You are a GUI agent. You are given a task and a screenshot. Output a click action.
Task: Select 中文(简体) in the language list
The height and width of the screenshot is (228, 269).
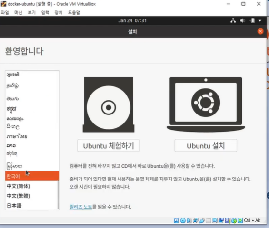pos(32,186)
